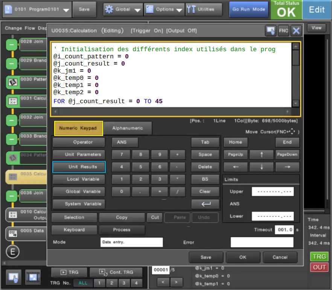Click the End (E) node at the flow bottom
The height and width of the screenshot is (290, 332).
[x=12, y=252]
